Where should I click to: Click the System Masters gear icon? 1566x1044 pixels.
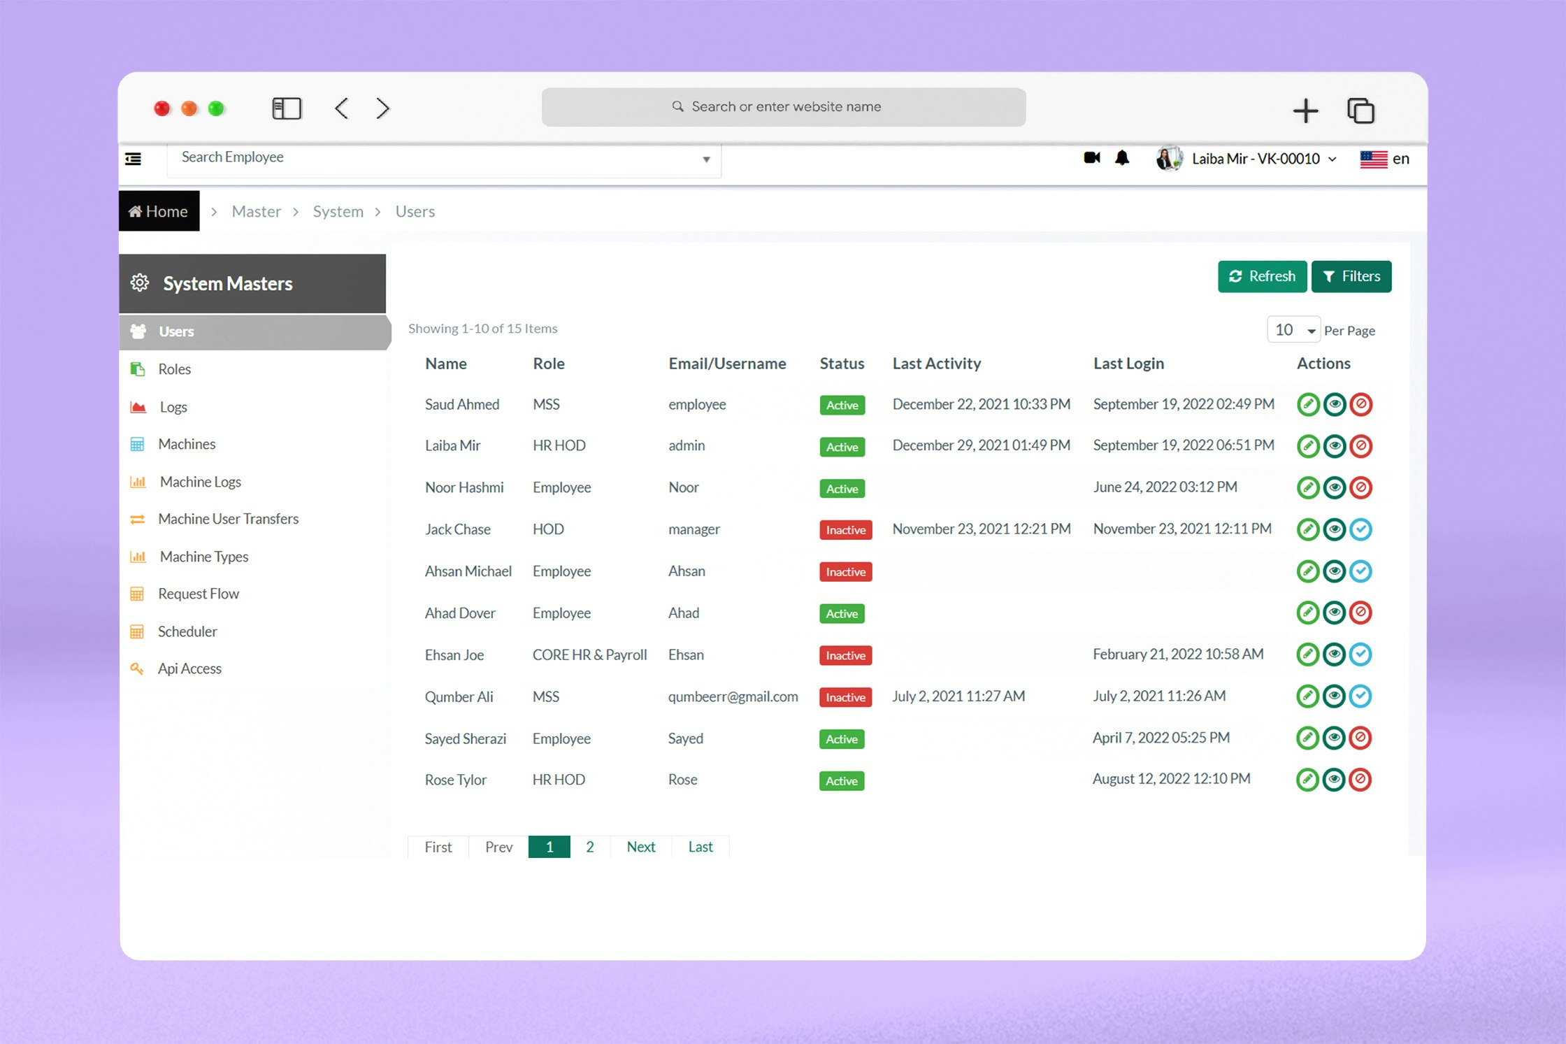140,283
